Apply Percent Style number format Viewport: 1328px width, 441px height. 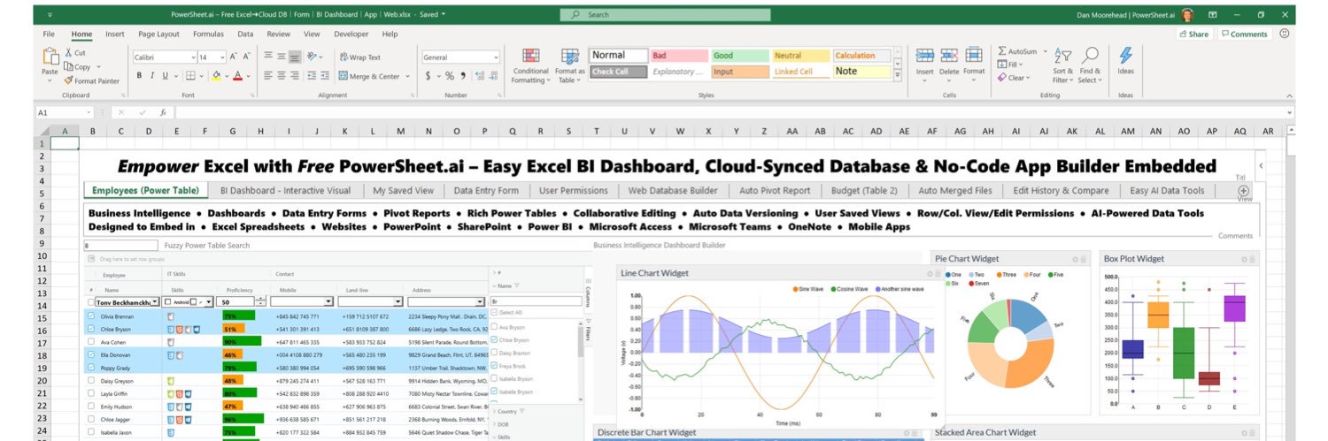450,76
